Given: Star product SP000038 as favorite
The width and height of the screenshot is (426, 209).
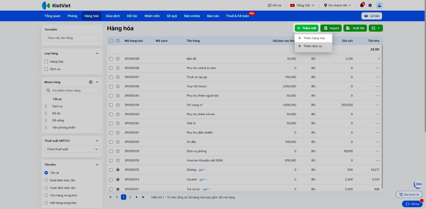Looking at the screenshot, I should (118, 68).
